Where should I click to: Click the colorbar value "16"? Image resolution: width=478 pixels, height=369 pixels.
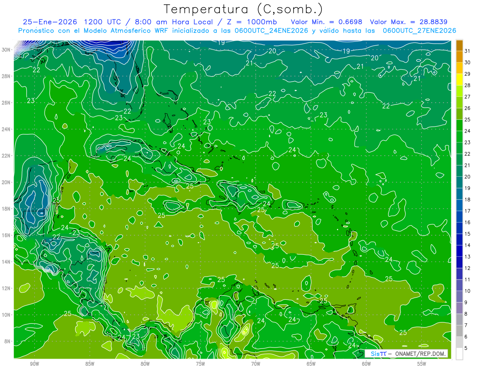click(468, 223)
